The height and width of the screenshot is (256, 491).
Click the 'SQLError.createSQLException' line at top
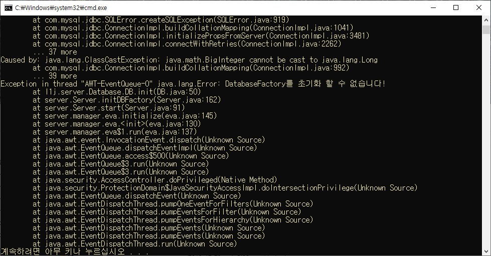(160, 20)
